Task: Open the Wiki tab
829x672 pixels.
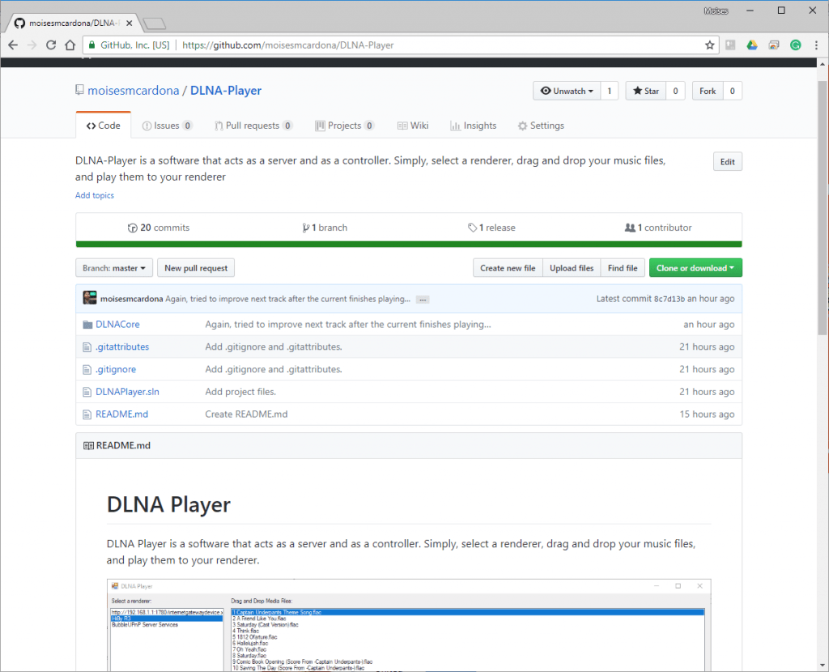Action: coord(413,125)
